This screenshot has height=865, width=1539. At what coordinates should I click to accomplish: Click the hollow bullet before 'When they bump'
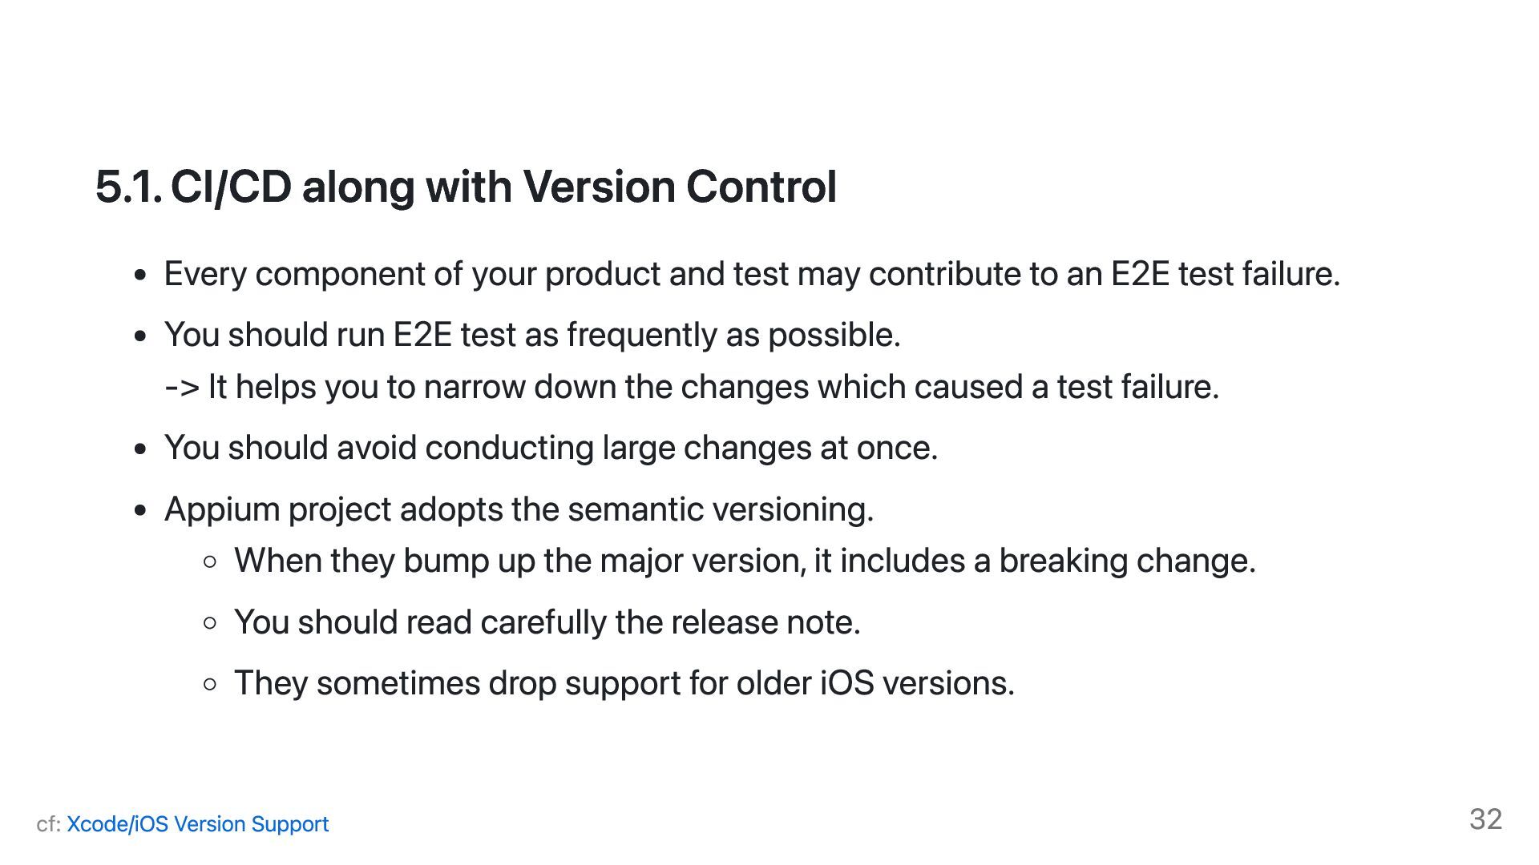click(210, 562)
